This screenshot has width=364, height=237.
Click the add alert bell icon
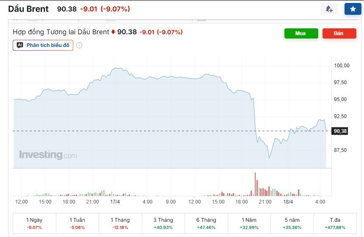coord(329,9)
